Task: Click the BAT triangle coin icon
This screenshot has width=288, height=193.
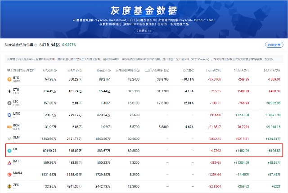Action: [x=9, y=163]
